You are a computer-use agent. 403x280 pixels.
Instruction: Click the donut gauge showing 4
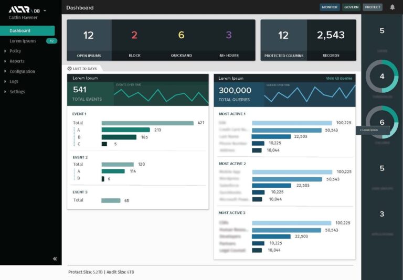tap(382, 77)
